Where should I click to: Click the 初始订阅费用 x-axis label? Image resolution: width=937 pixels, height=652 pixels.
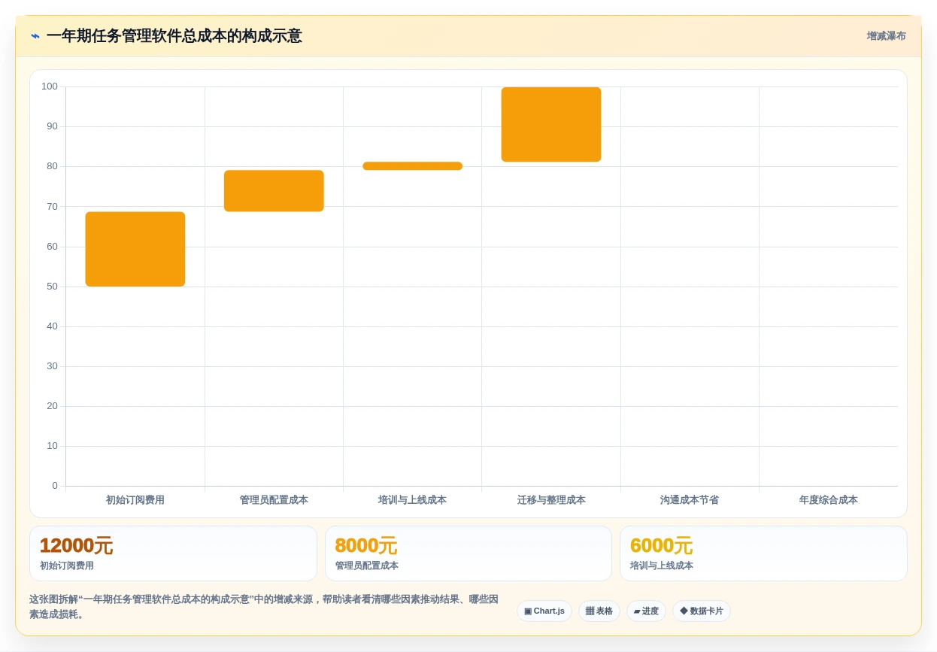coord(135,500)
